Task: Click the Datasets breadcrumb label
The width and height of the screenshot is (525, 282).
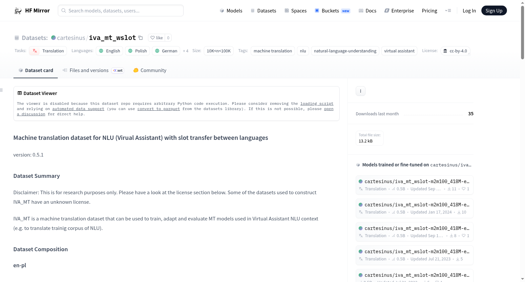Action: pyautogui.click(x=35, y=38)
